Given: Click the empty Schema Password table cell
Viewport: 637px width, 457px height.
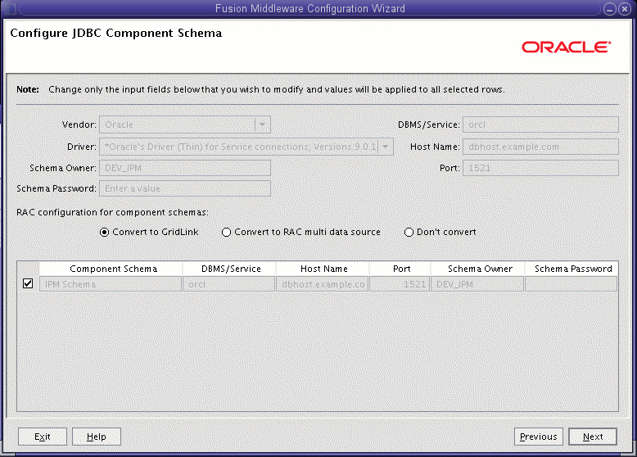Looking at the screenshot, I should (x=571, y=284).
